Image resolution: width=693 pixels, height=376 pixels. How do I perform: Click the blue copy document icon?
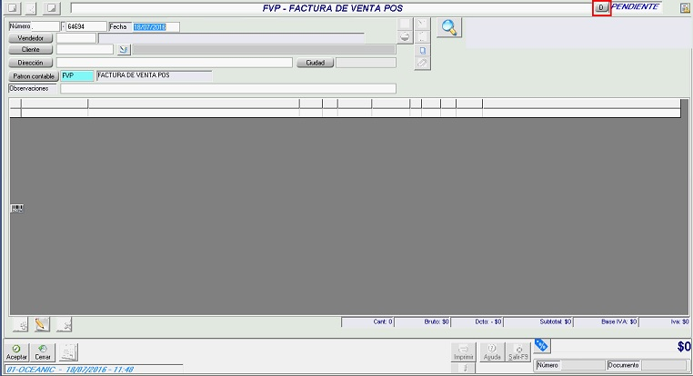pos(422,51)
